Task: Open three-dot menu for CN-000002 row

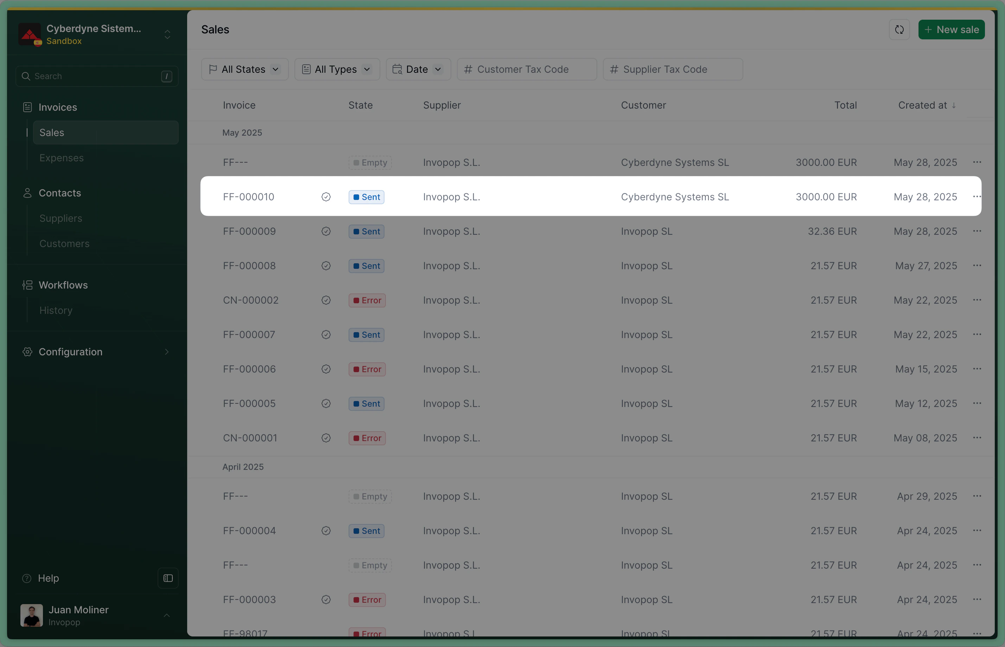Action: tap(977, 300)
